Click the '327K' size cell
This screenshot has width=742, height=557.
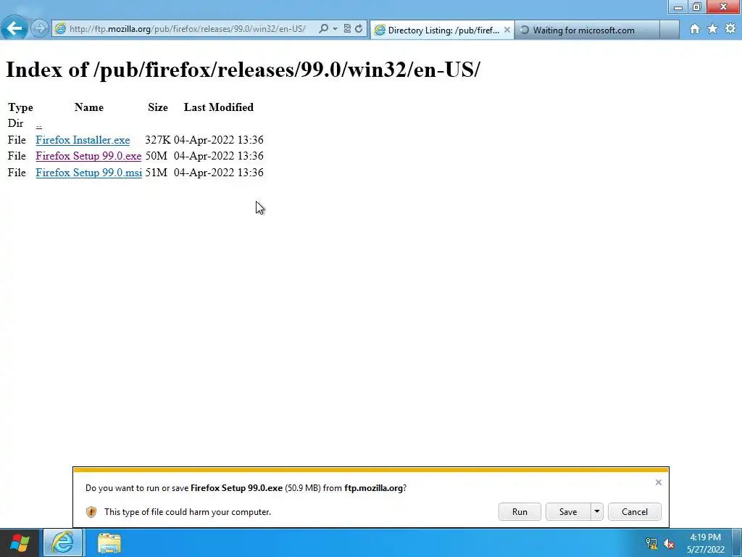pos(157,140)
